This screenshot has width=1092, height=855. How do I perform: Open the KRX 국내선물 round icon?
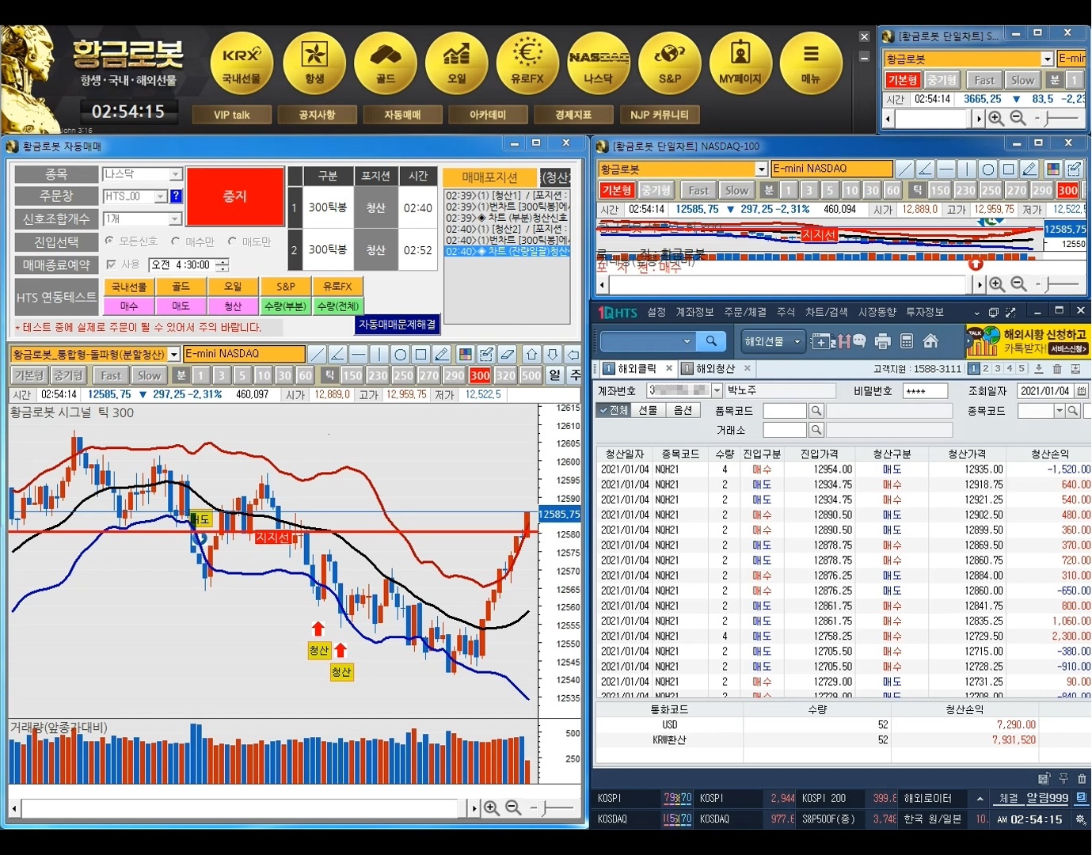click(x=242, y=64)
